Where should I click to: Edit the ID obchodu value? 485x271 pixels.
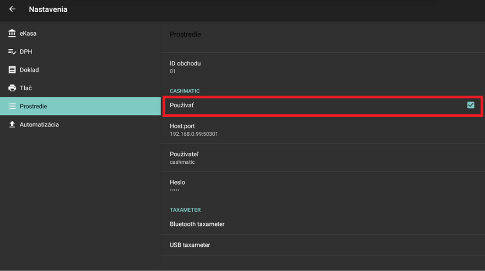pyautogui.click(x=322, y=67)
